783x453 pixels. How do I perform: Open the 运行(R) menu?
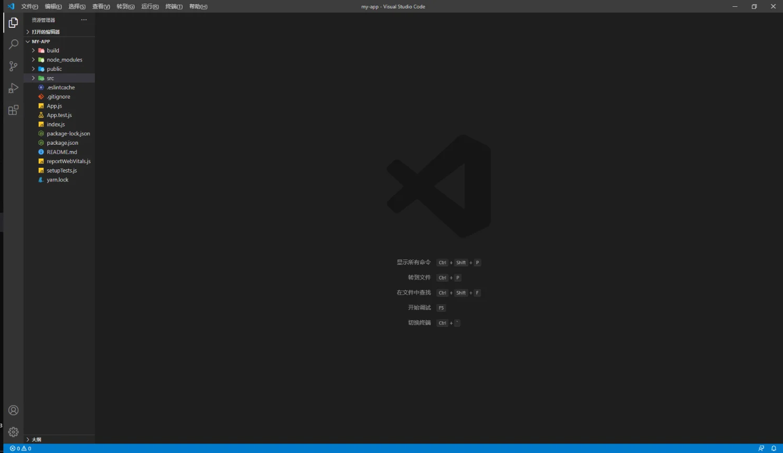(150, 6)
